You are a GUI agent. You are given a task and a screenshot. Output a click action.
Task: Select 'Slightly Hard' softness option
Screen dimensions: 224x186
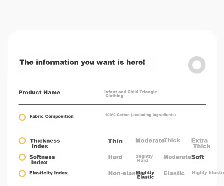[144, 158]
